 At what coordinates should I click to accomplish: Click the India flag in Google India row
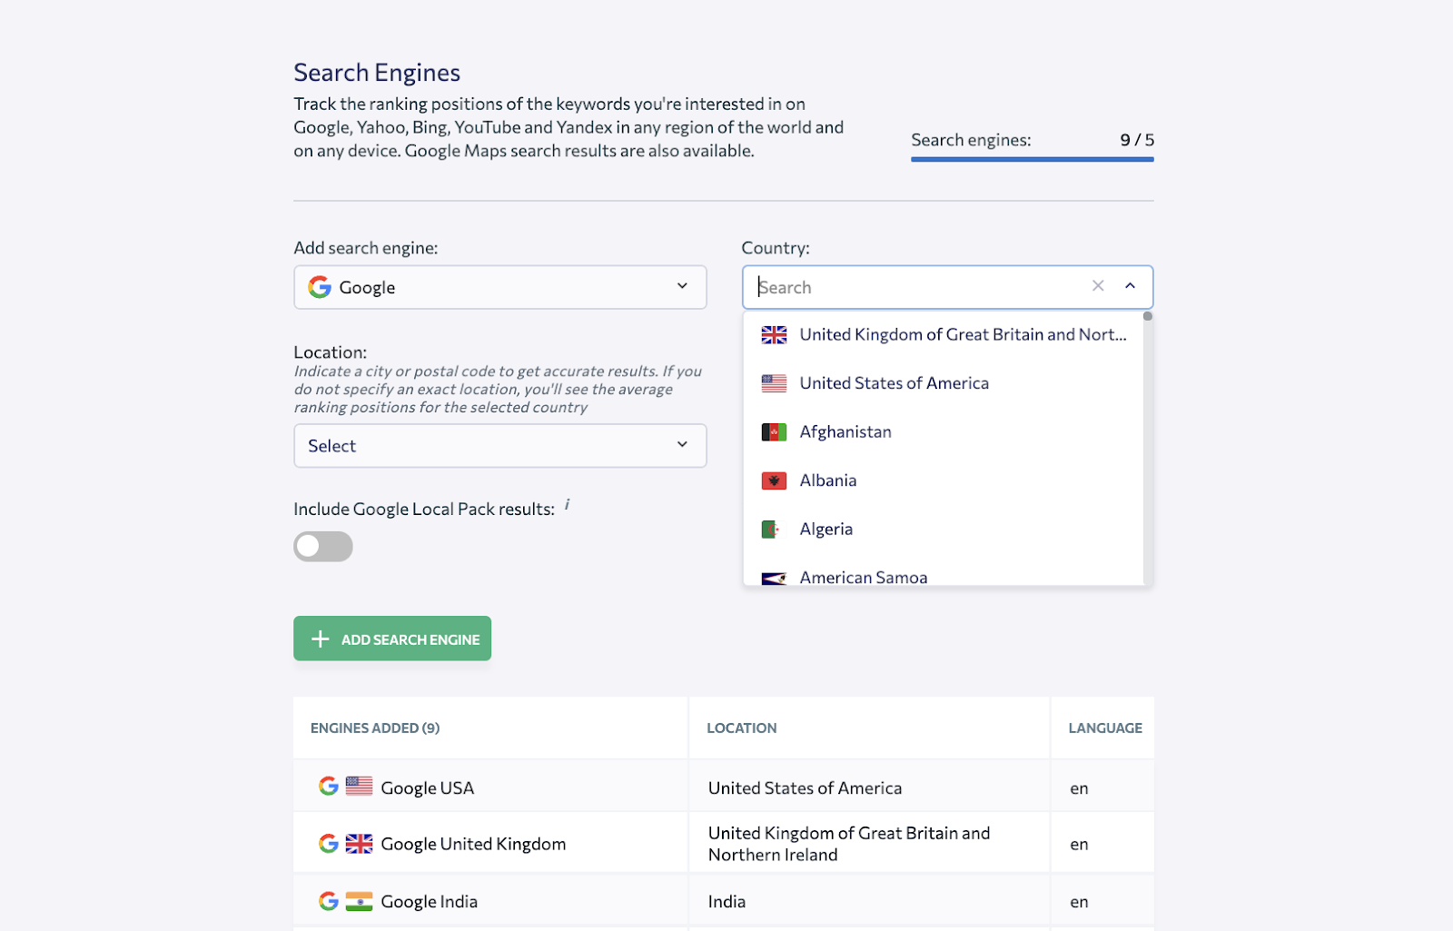tap(359, 901)
